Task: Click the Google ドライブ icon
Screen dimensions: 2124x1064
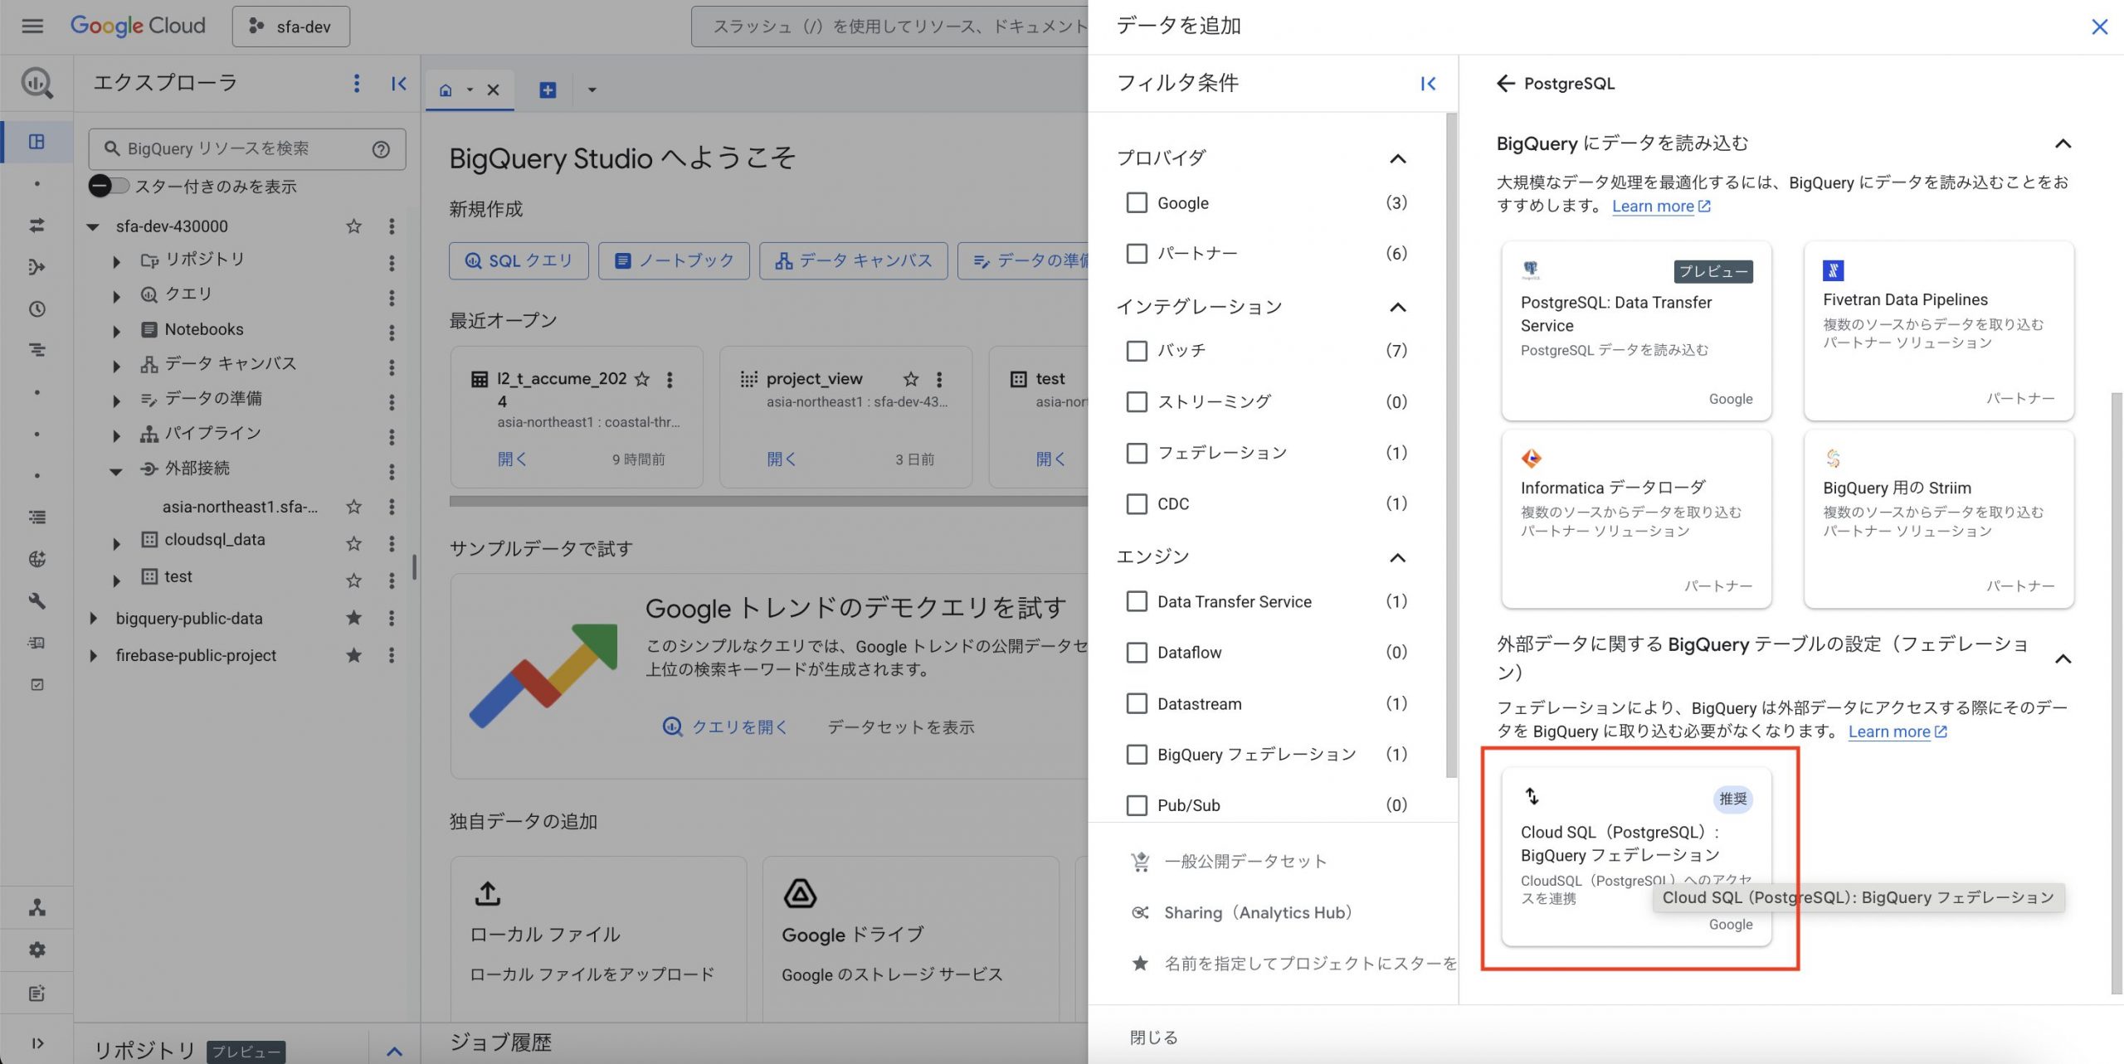Action: 800,893
